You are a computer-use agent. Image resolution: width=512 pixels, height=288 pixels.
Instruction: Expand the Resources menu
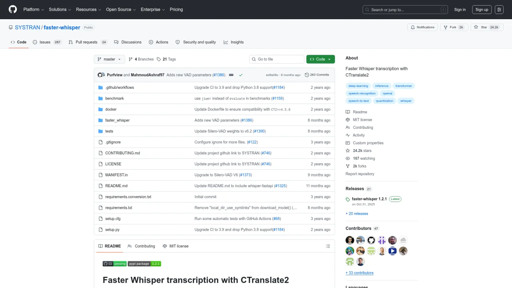[x=88, y=10]
